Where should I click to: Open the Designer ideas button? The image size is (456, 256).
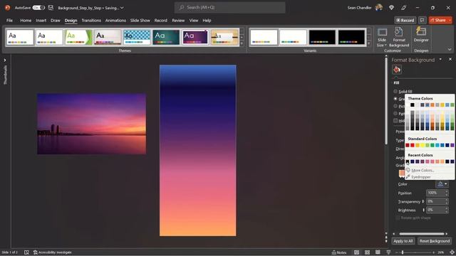click(421, 35)
